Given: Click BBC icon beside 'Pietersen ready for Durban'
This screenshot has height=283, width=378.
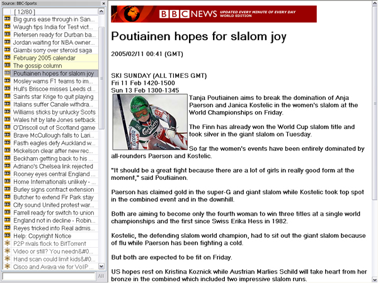Looking at the screenshot, I should point(7,34).
